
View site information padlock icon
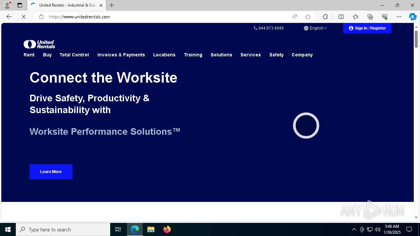[x=41, y=17]
